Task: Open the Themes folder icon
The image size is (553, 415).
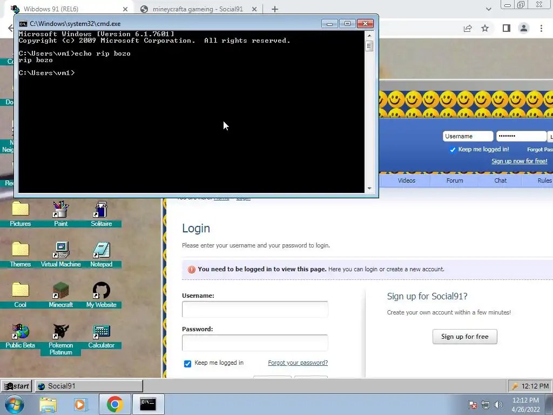Action: [21, 254]
